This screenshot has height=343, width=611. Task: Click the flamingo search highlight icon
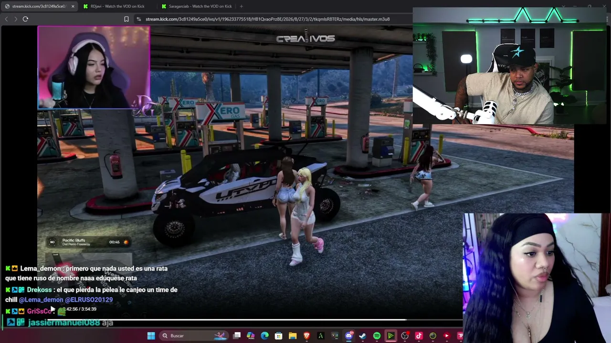coord(220,335)
